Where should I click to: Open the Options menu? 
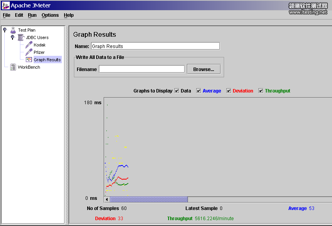[x=50, y=15]
